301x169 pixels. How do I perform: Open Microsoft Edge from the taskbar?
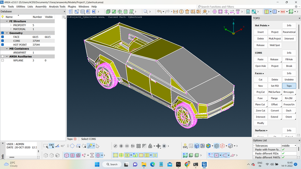pos(152,164)
